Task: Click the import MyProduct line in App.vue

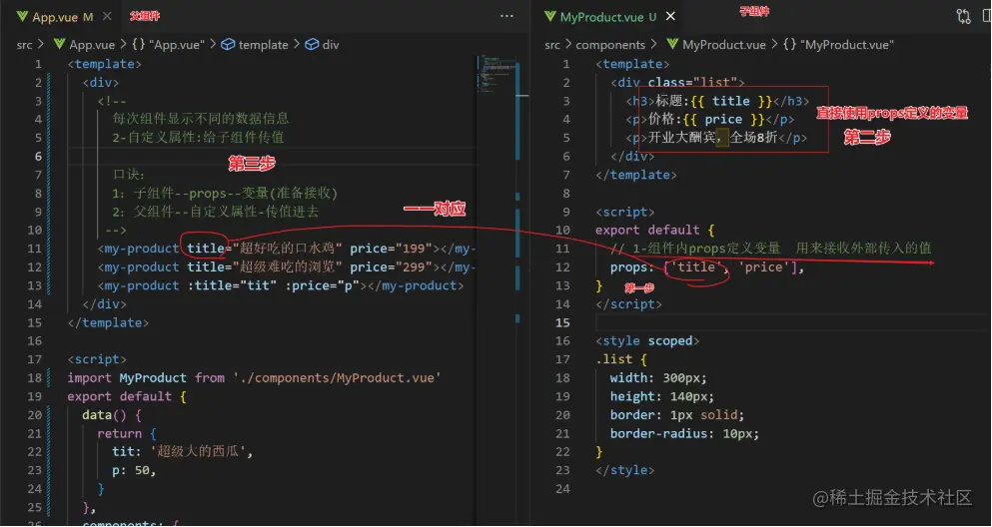Action: 255,378
